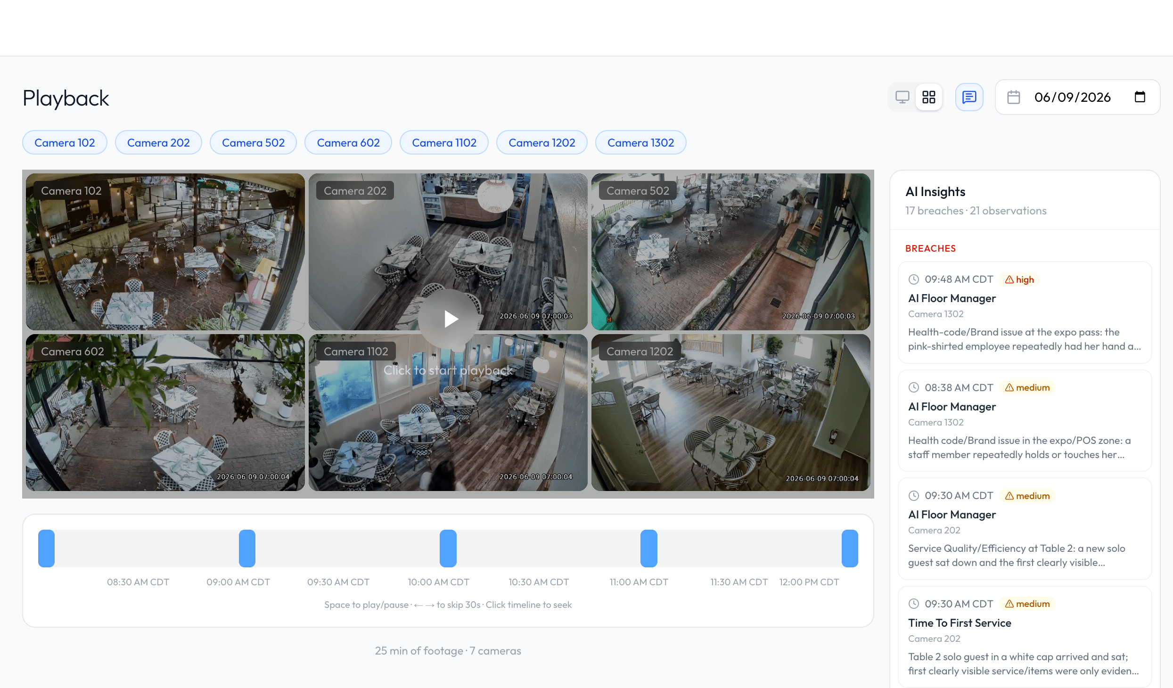The height and width of the screenshot is (688, 1173).
Task: Click the Camera 1102 label overlay
Action: [356, 351]
